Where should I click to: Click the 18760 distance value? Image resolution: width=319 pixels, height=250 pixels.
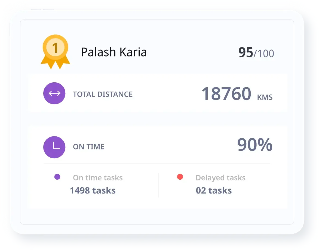click(x=226, y=94)
